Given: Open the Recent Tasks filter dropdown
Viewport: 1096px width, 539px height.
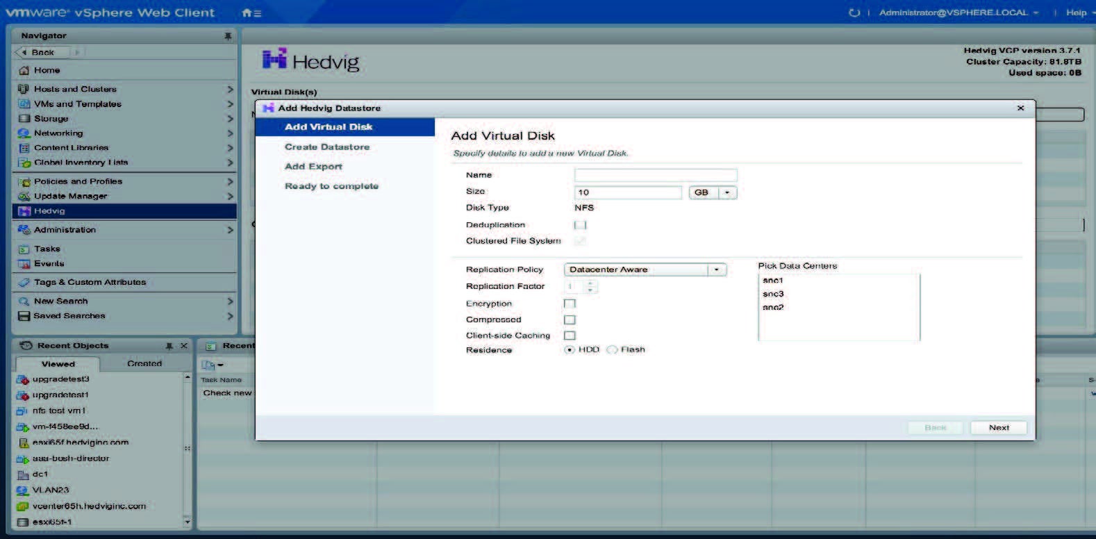Looking at the screenshot, I should point(213,365).
